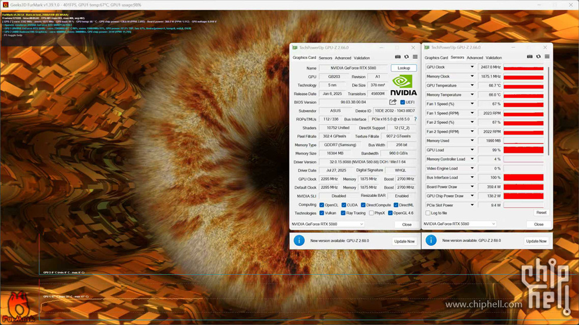579x325 pixels.
Task: Open GPU Temperature sensor dropdown
Action: coord(472,86)
